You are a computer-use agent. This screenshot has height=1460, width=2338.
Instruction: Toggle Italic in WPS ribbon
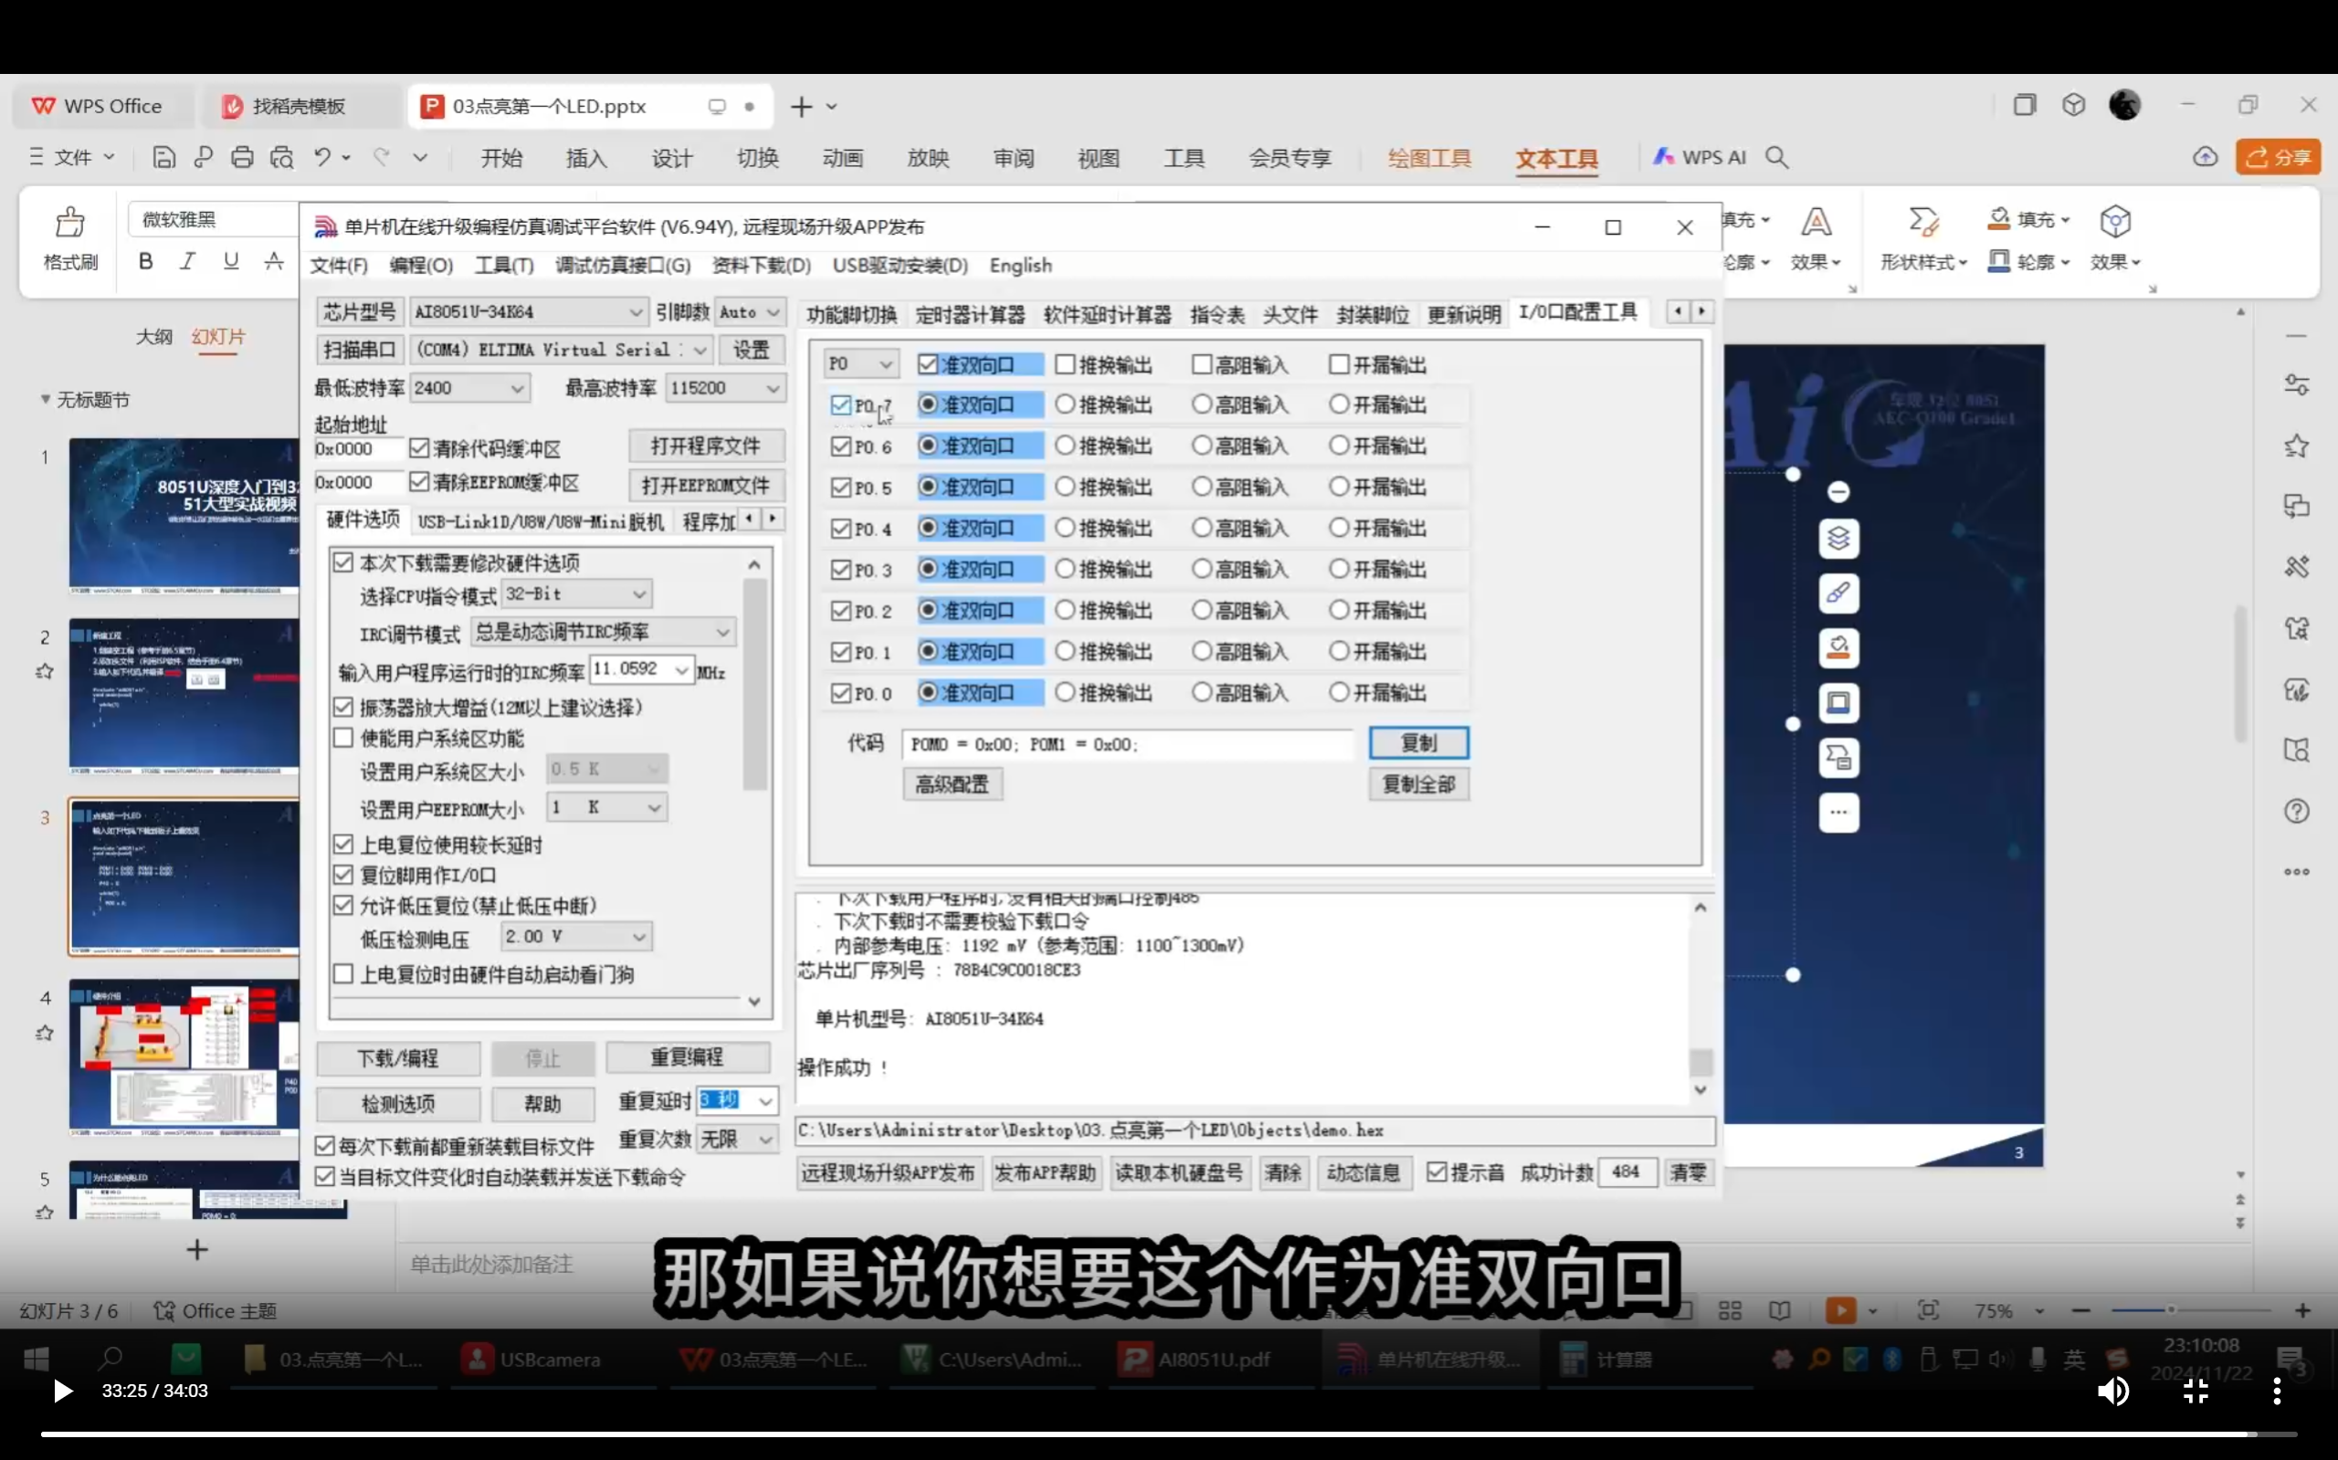[x=188, y=261]
